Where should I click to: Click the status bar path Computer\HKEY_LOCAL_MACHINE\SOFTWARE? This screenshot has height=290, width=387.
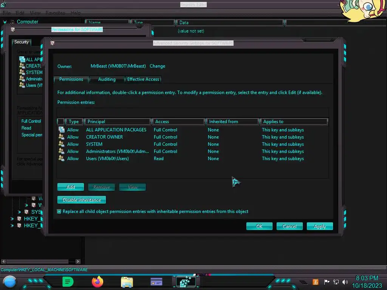coord(44,270)
